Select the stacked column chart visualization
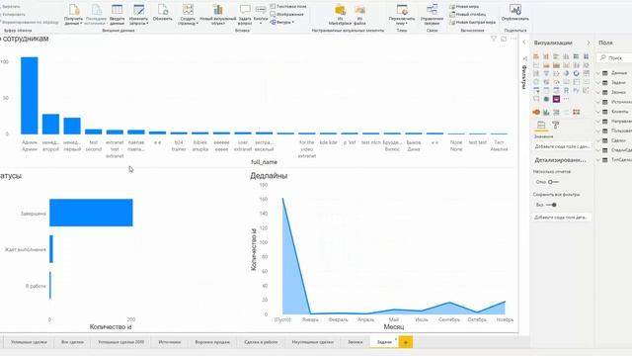632x356 pixels. 546,56
